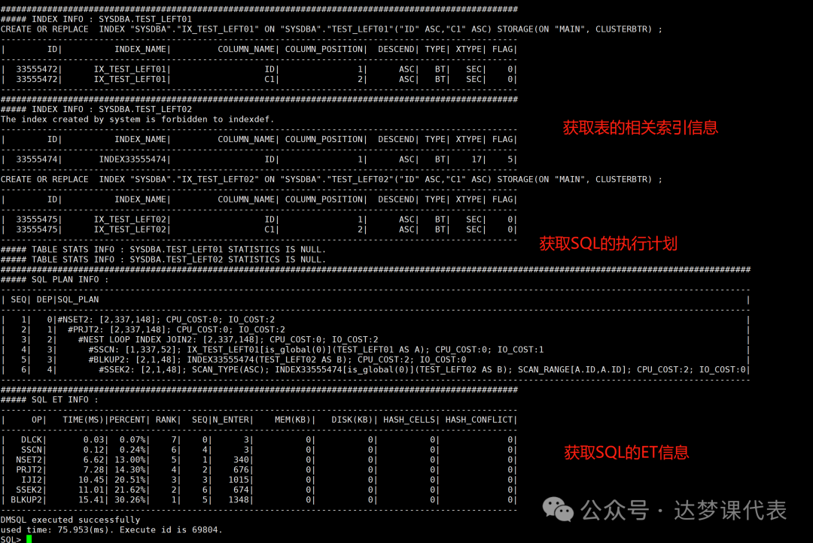Screen dimensions: 813x543
Task: Click the red annotation 获取SQL的执行计划
Action: [608, 244]
